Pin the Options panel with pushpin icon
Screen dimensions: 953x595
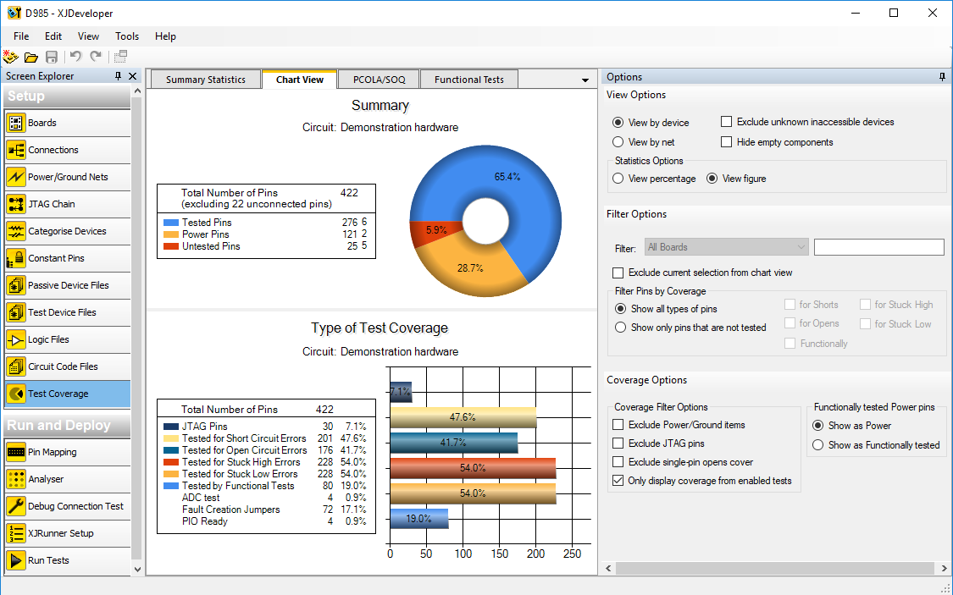[942, 77]
